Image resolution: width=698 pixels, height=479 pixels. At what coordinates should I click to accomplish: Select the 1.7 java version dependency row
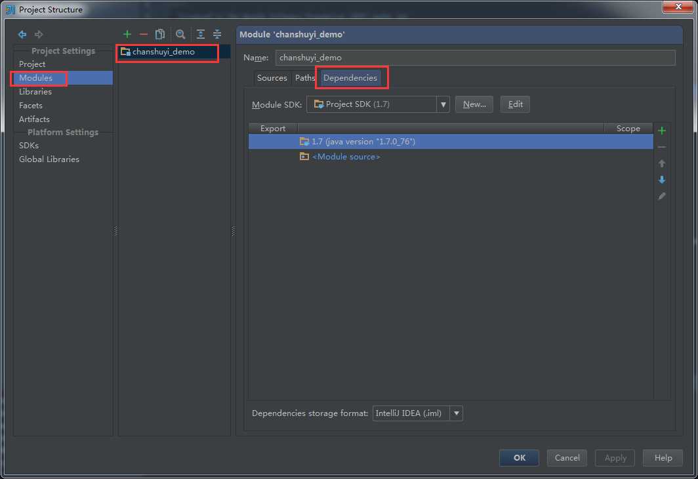tap(451, 142)
